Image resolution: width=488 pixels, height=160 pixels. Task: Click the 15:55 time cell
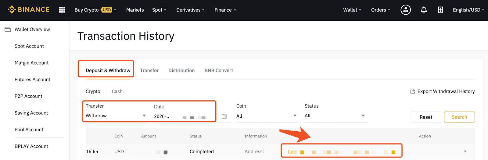coord(92,151)
